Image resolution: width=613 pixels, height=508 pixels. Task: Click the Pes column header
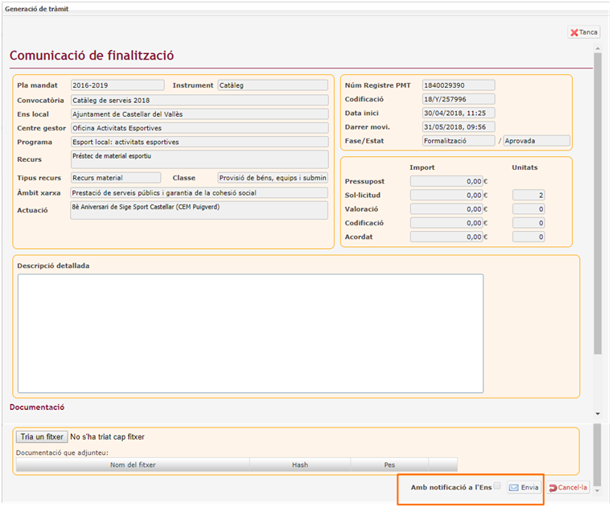tap(389, 465)
